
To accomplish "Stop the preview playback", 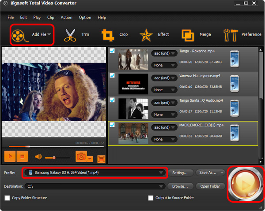I will [x=22, y=156].
